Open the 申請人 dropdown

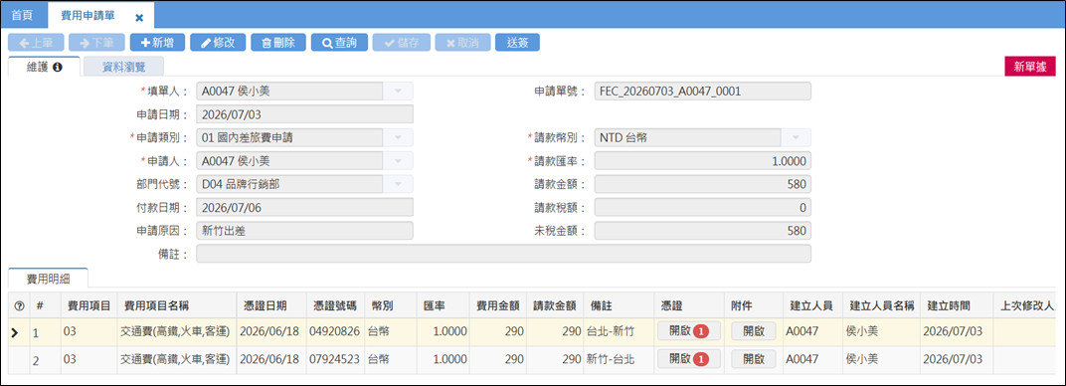[x=399, y=161]
